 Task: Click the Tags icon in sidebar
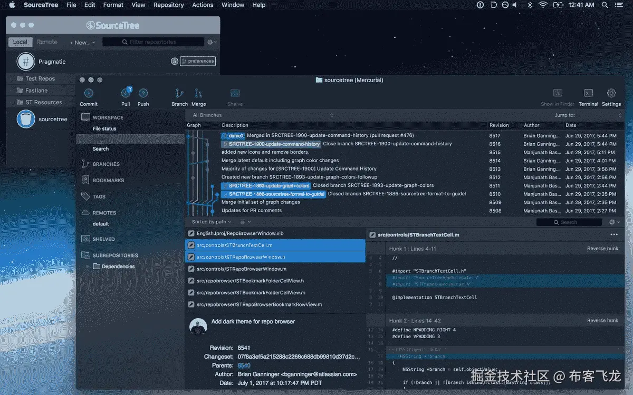(85, 196)
